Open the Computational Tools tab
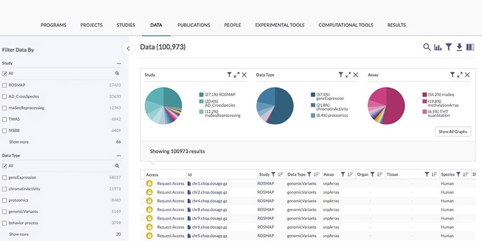 tap(346, 25)
